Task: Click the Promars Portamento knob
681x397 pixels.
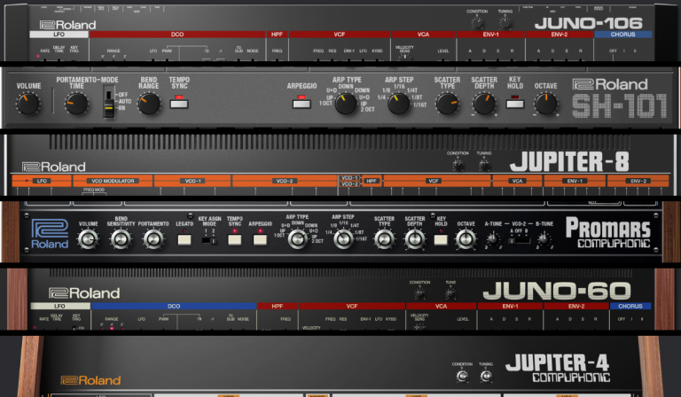Action: pyautogui.click(x=153, y=239)
